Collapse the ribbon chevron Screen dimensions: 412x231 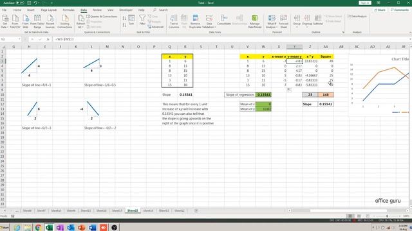click(x=410, y=32)
